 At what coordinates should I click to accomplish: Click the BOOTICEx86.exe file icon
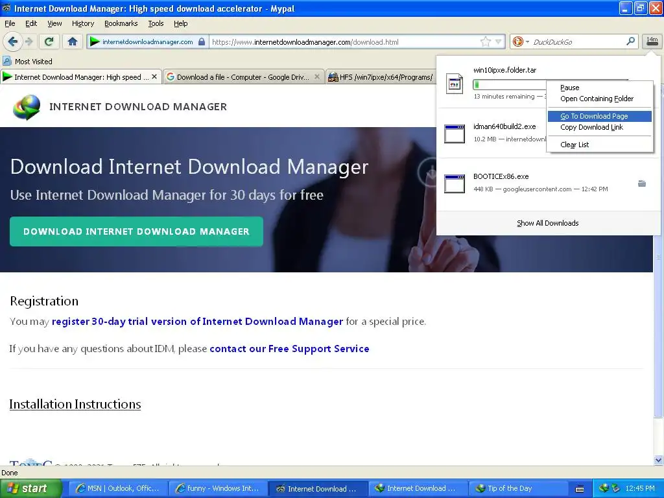point(455,184)
